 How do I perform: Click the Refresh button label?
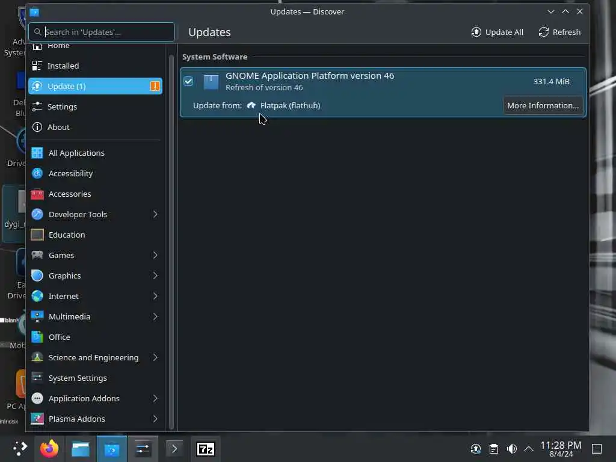tap(566, 32)
